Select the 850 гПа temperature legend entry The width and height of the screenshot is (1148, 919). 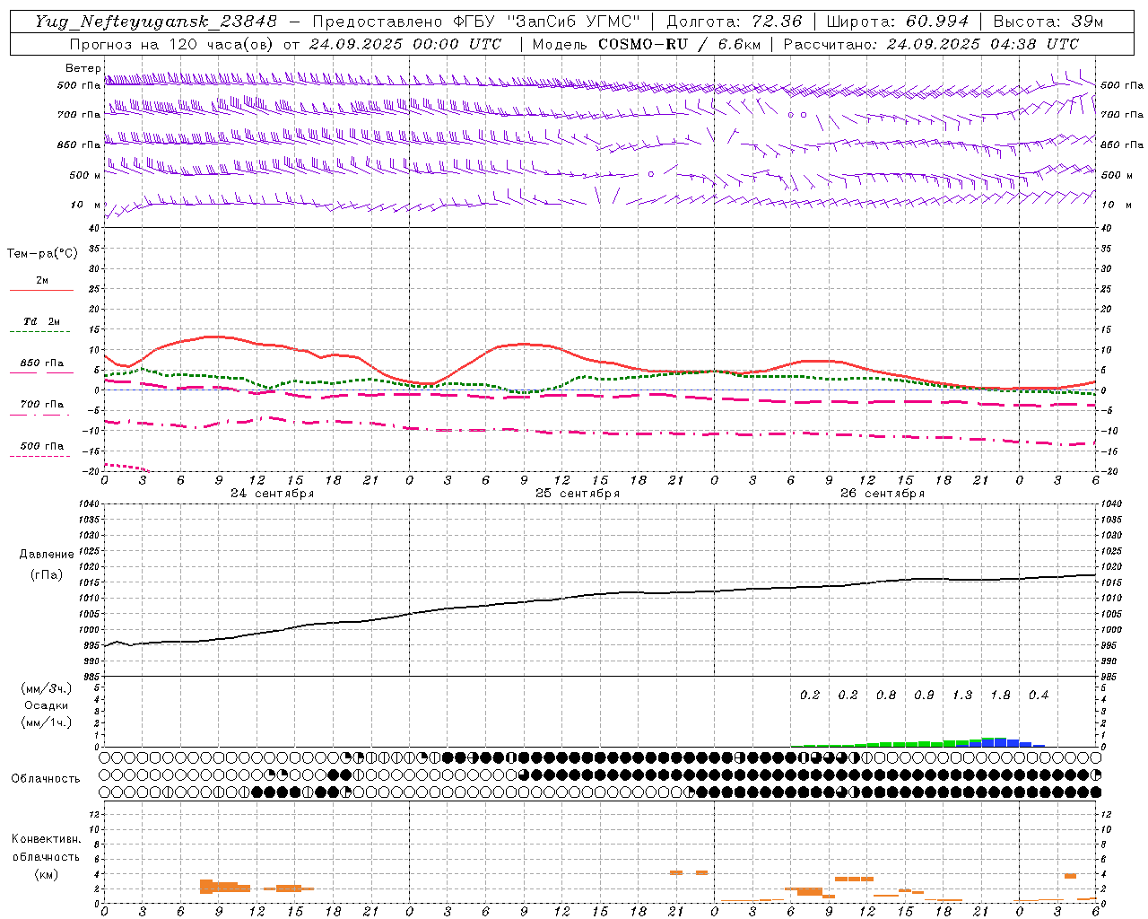coord(41,363)
